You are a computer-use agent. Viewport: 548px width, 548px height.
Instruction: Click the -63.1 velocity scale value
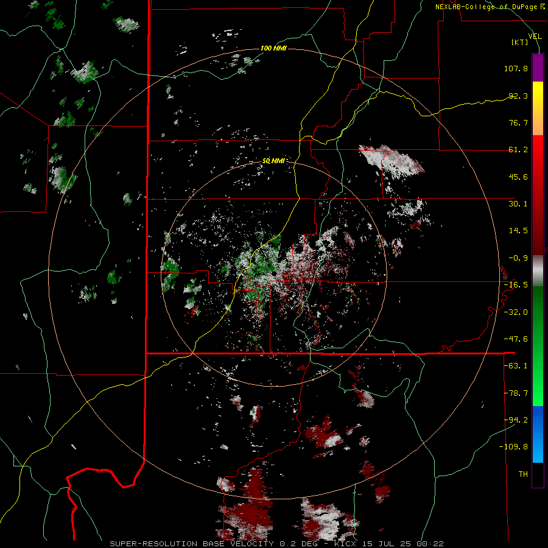click(516, 366)
